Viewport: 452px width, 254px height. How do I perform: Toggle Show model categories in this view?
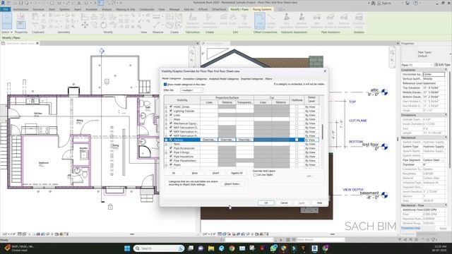pos(165,85)
